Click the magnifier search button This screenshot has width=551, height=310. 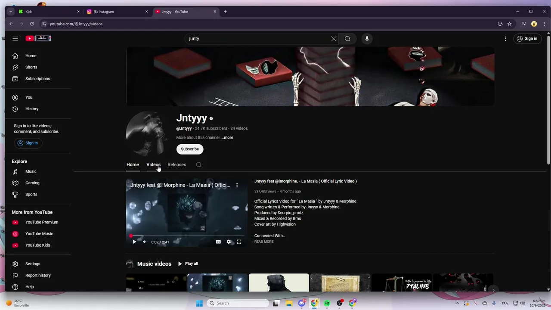point(347,39)
